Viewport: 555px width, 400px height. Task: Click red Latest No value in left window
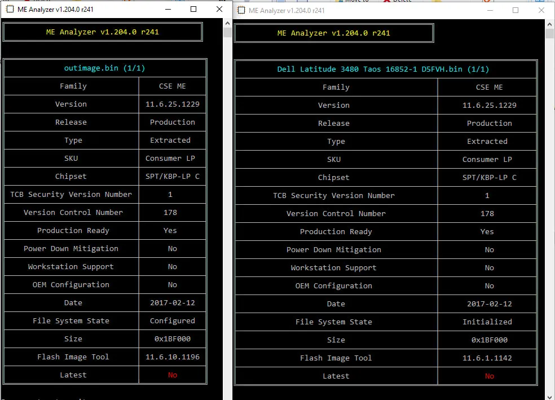(x=173, y=375)
